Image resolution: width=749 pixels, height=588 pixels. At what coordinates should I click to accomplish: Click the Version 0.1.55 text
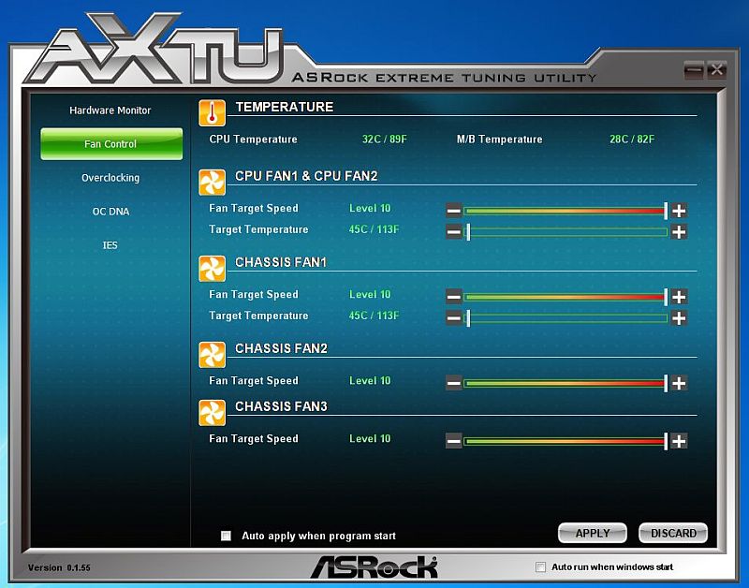point(59,567)
